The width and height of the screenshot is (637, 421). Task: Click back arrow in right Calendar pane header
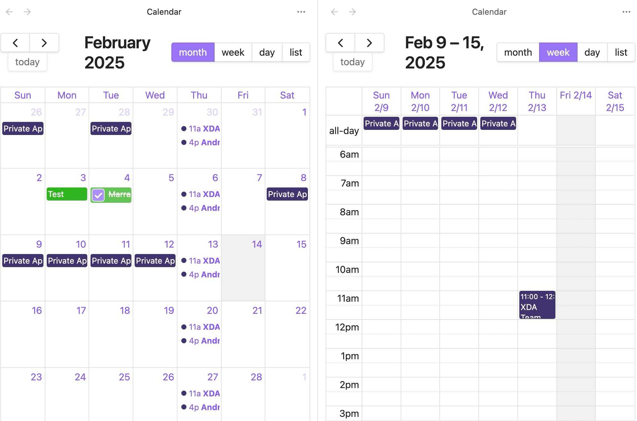(x=334, y=12)
